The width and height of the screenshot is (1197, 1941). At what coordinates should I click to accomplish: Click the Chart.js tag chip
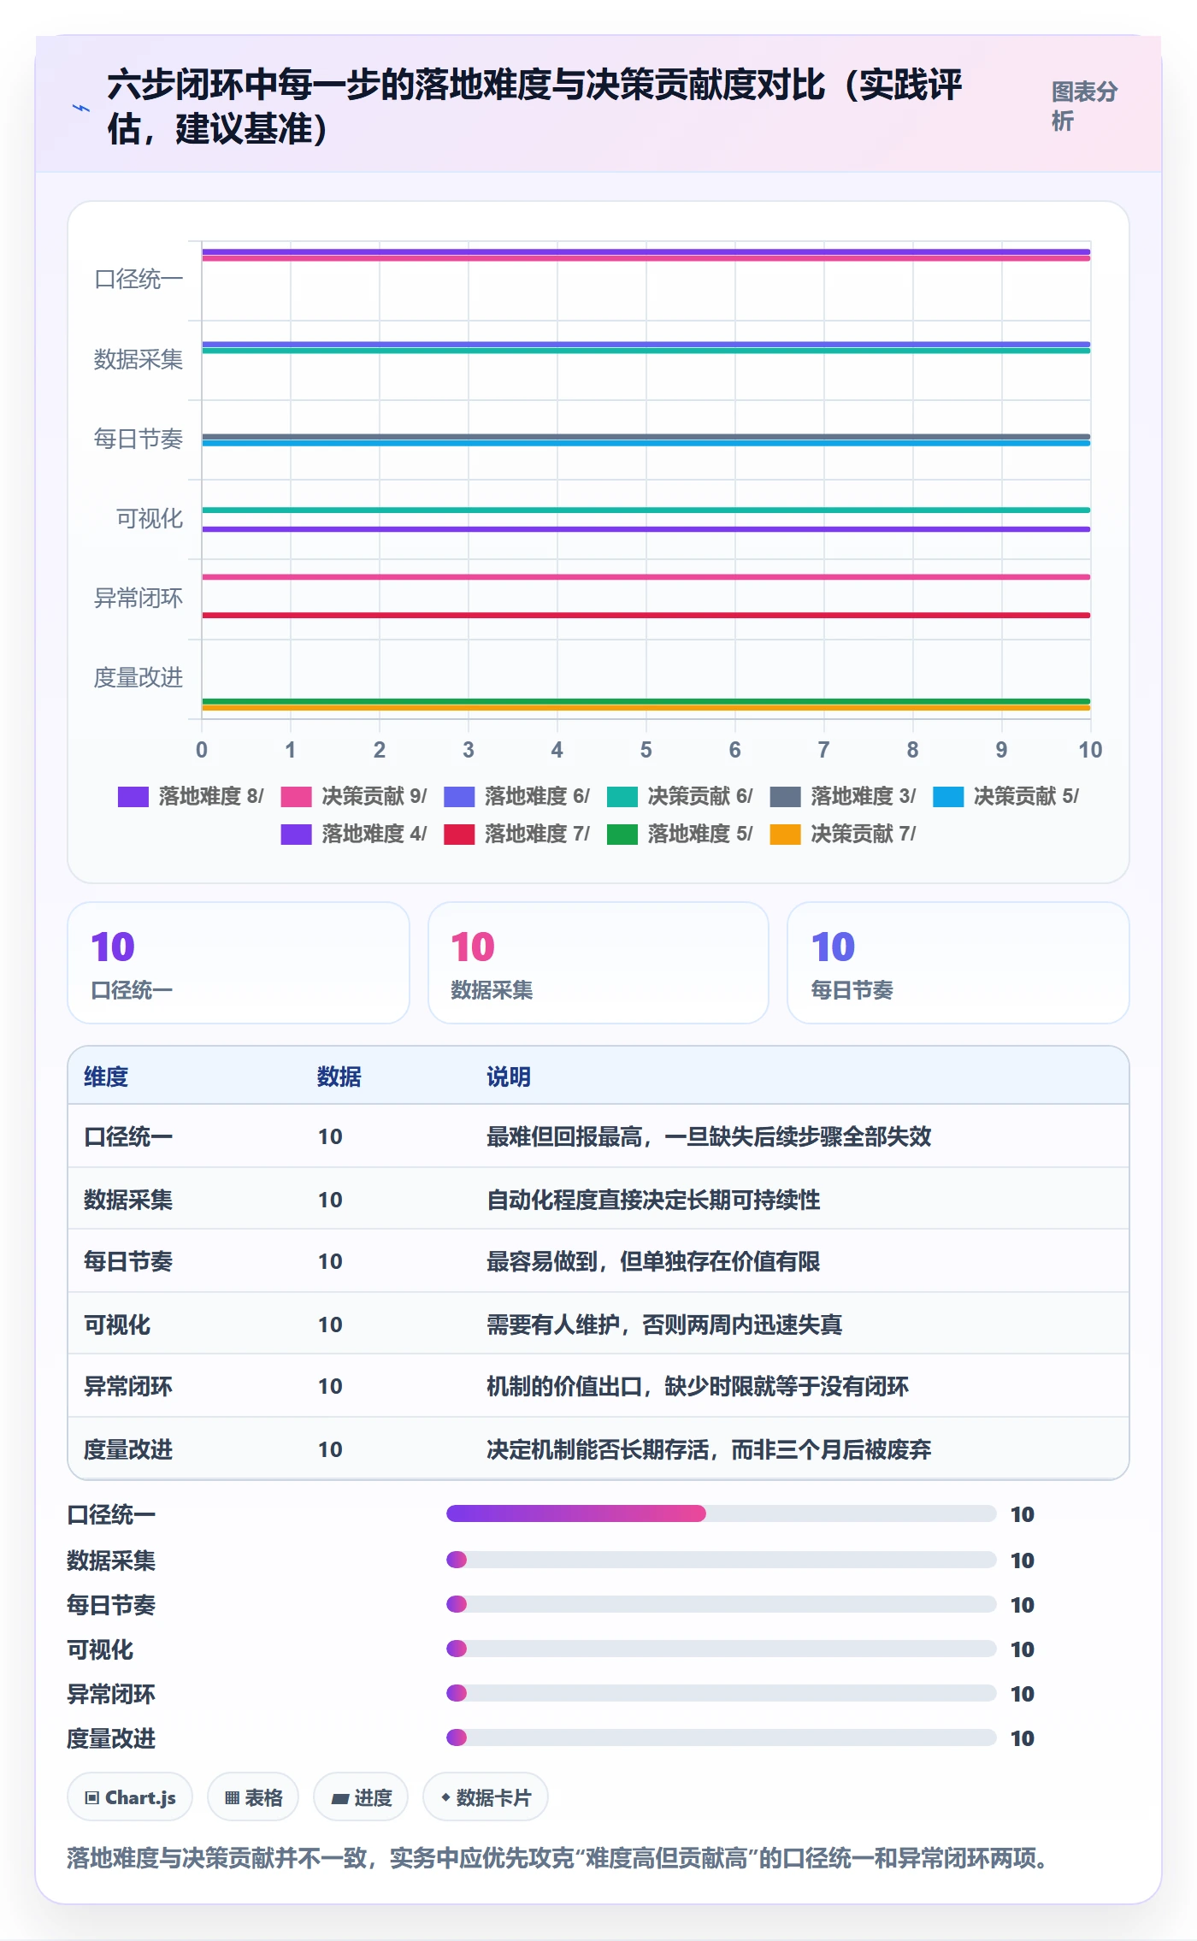coord(130,1797)
